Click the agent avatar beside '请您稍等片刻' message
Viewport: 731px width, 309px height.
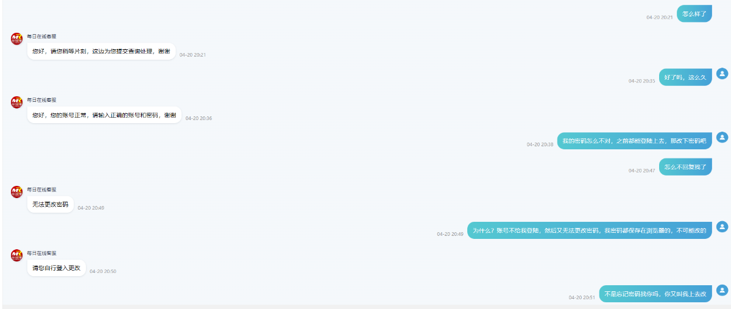(x=16, y=39)
